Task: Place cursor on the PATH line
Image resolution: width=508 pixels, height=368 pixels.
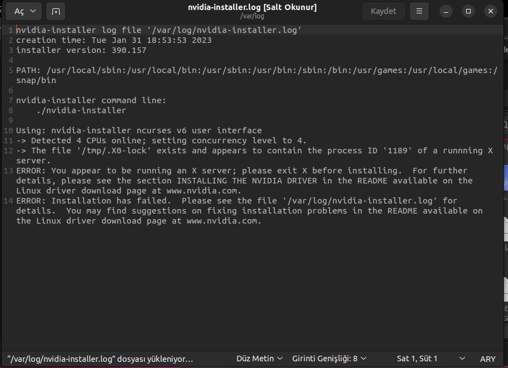Action: coord(167,70)
